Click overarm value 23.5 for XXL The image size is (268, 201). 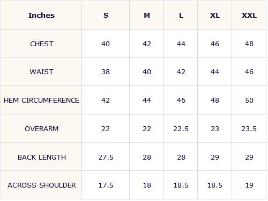249,128
